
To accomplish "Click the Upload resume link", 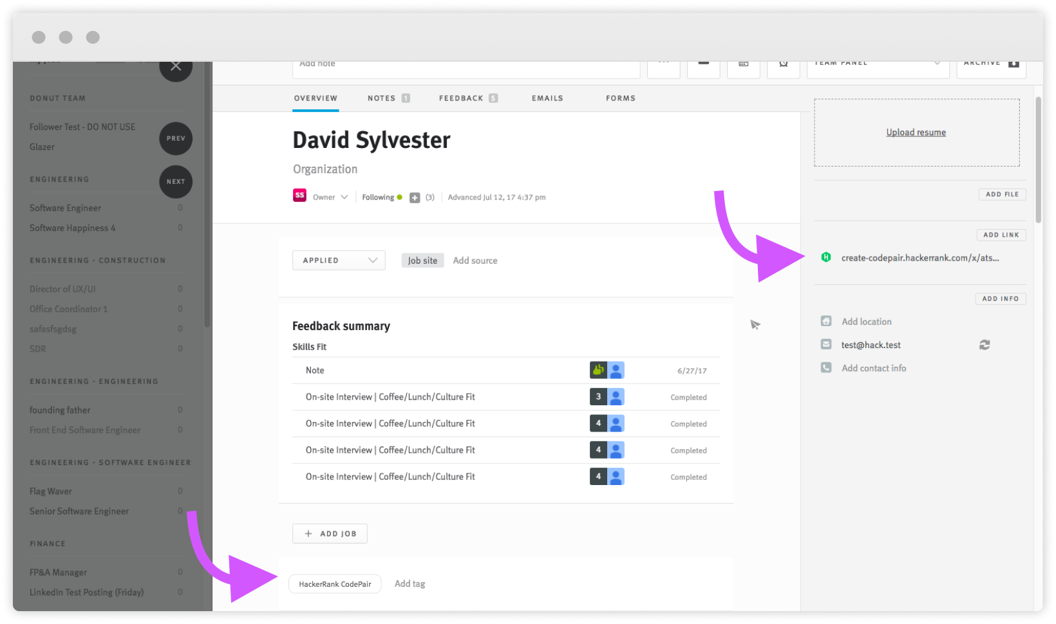I will (916, 133).
